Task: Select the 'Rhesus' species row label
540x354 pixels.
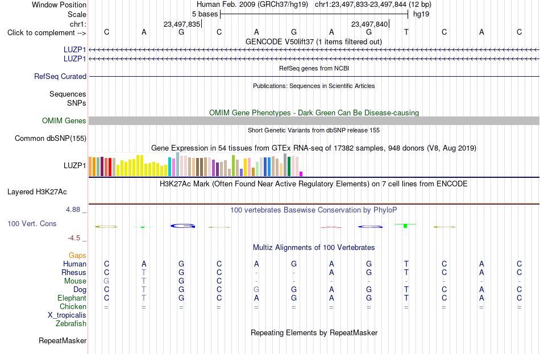Action: click(74, 272)
